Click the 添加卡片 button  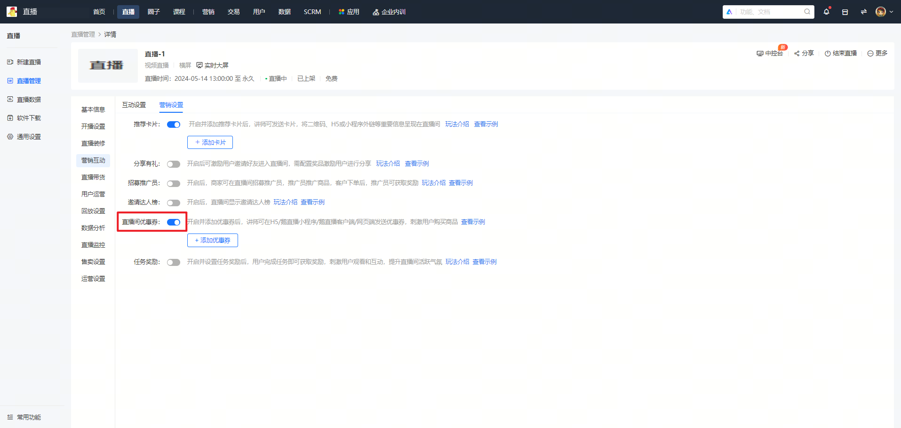click(x=210, y=142)
